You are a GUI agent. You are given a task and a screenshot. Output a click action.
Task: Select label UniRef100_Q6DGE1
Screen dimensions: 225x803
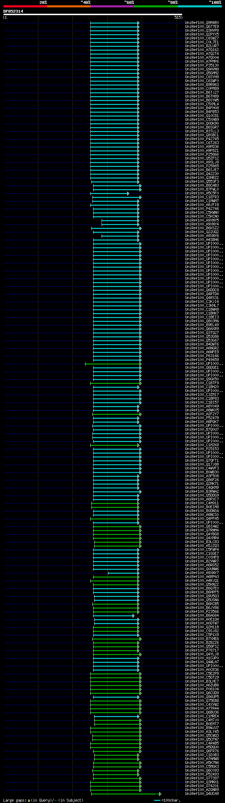coord(202,368)
